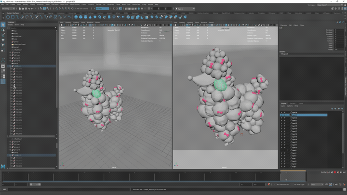Create a cylinder from the shelf
347x195 pixels.
tap(85, 17)
